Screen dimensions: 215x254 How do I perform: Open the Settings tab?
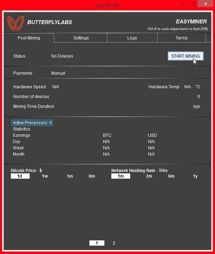[81, 38]
